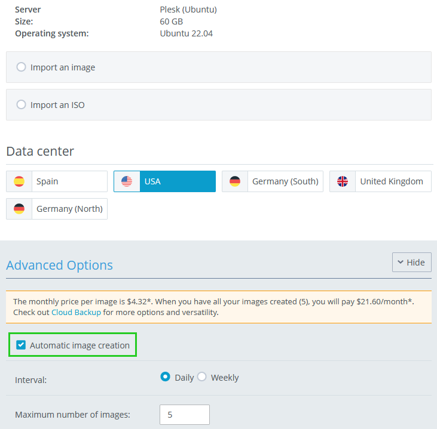Uncheck the Automatic image creation checkbox
Screen dimensions: 437x429
point(22,345)
